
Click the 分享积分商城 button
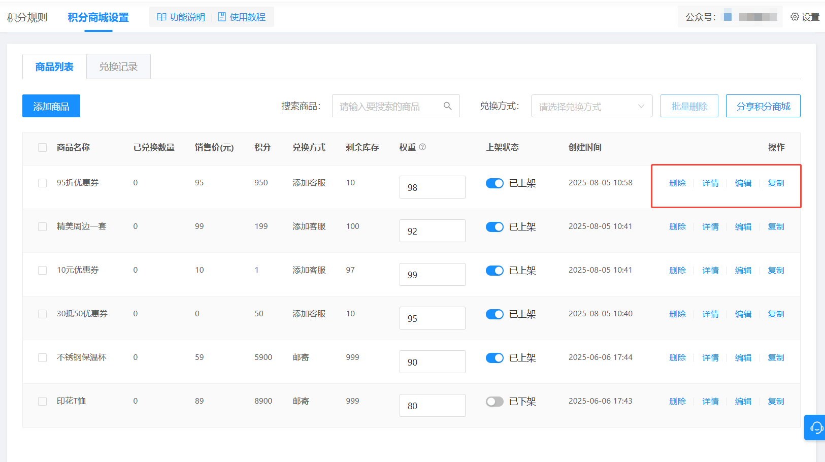coord(763,106)
